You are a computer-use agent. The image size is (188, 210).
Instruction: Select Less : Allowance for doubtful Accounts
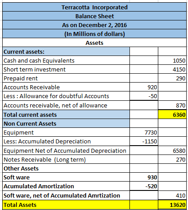(x=66, y=96)
